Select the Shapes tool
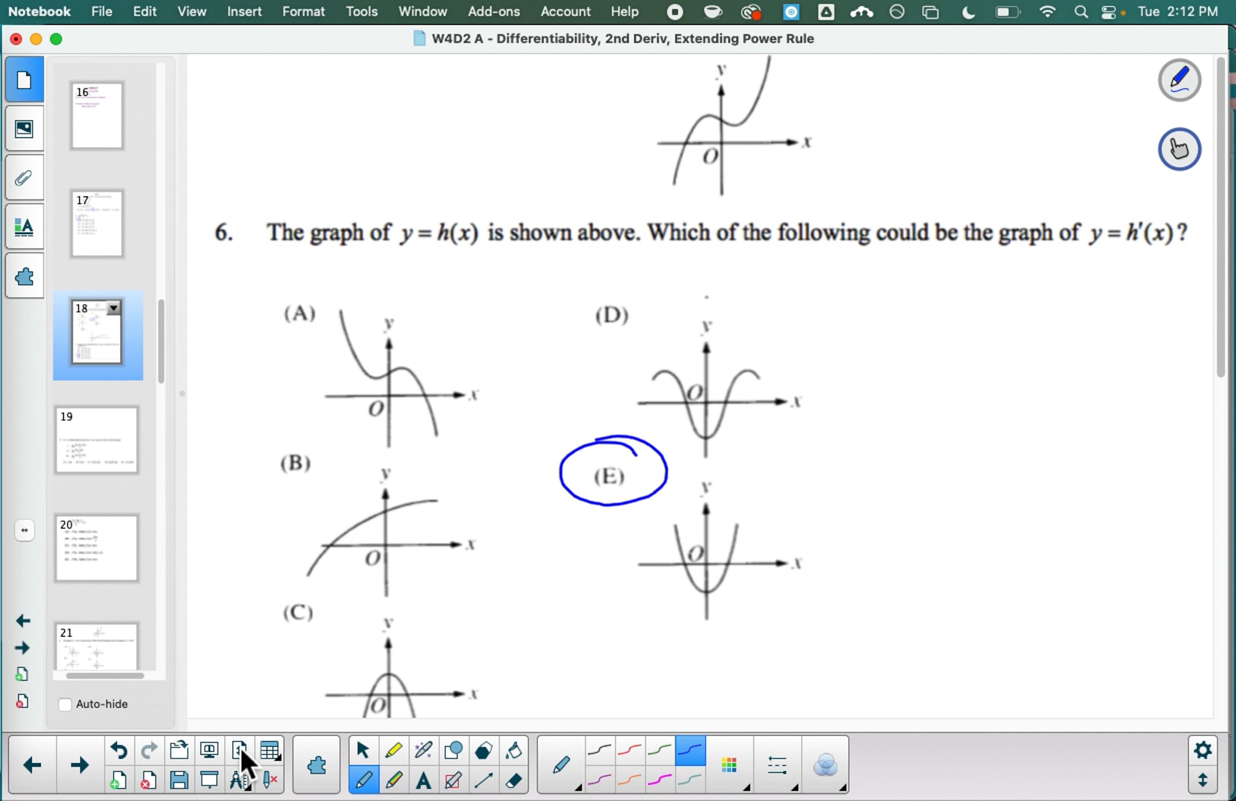Image resolution: width=1236 pixels, height=801 pixels. point(453,750)
